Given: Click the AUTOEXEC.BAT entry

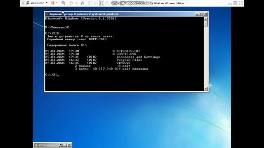Looking at the screenshot, I should click(128, 51).
